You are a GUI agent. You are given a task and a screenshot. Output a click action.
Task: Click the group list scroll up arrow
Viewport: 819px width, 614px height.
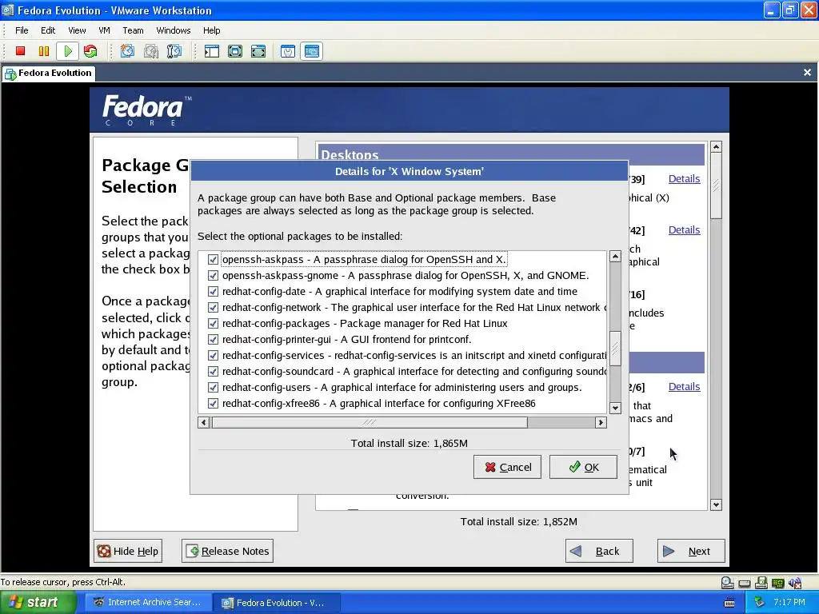[x=716, y=147]
